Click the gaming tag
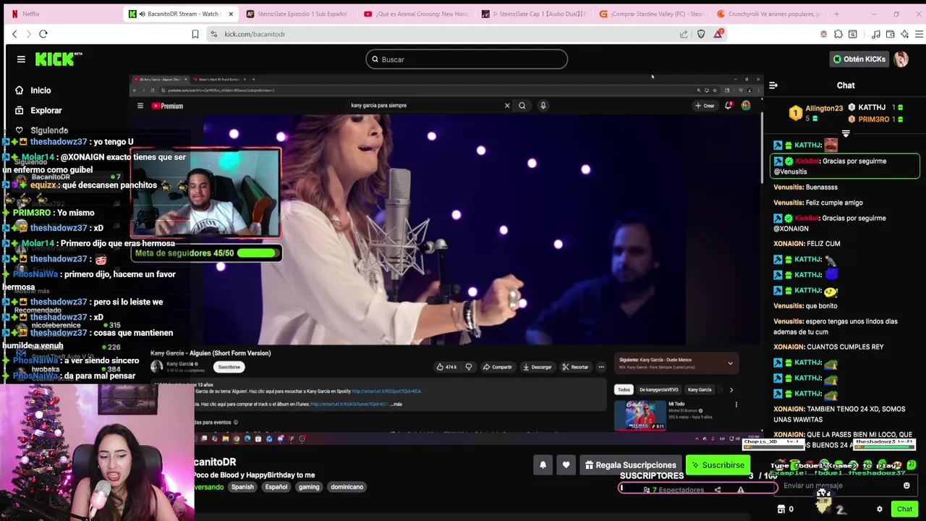The width and height of the screenshot is (926, 521). click(x=309, y=487)
